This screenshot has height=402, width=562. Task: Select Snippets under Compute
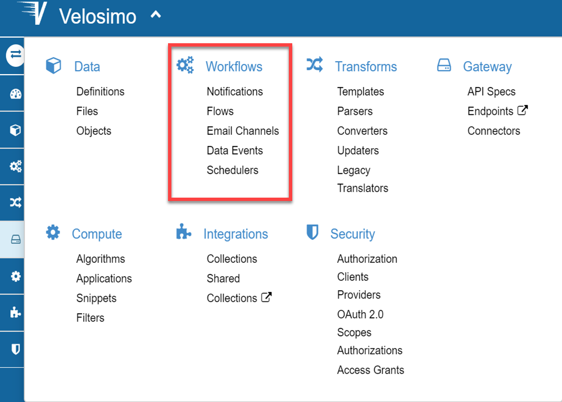click(x=97, y=299)
